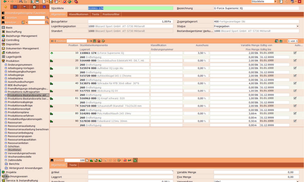Collapse the Favoriten section toggle
The height and width of the screenshot is (182, 304).
click(x=3, y=18)
